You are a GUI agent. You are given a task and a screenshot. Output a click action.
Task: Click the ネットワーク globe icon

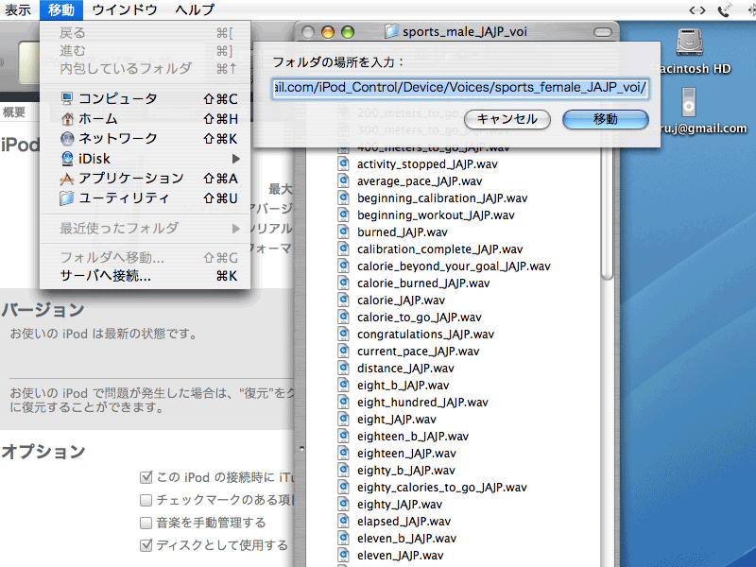pyautogui.click(x=67, y=138)
